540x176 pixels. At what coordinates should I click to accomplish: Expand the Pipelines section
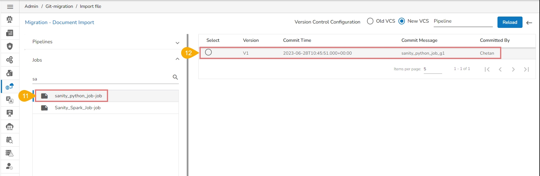tap(177, 43)
